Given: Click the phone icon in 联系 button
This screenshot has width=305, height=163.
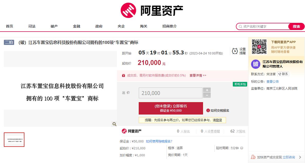Looking at the screenshot, I should [280, 74].
